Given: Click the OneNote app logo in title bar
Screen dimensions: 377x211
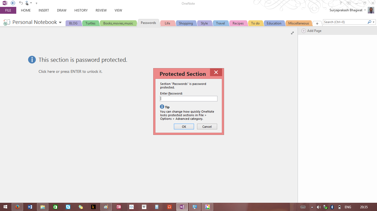Looking at the screenshot, I should coord(5,3).
